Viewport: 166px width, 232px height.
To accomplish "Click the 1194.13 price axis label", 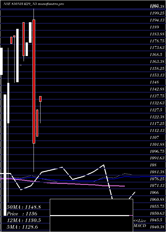I will [157, 20].
